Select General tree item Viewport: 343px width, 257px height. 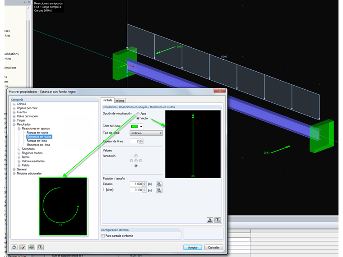coord(22,170)
